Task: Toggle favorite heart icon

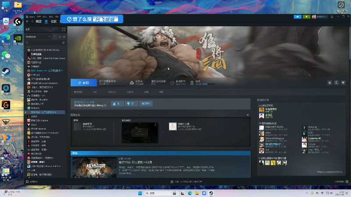Action: 343,83
